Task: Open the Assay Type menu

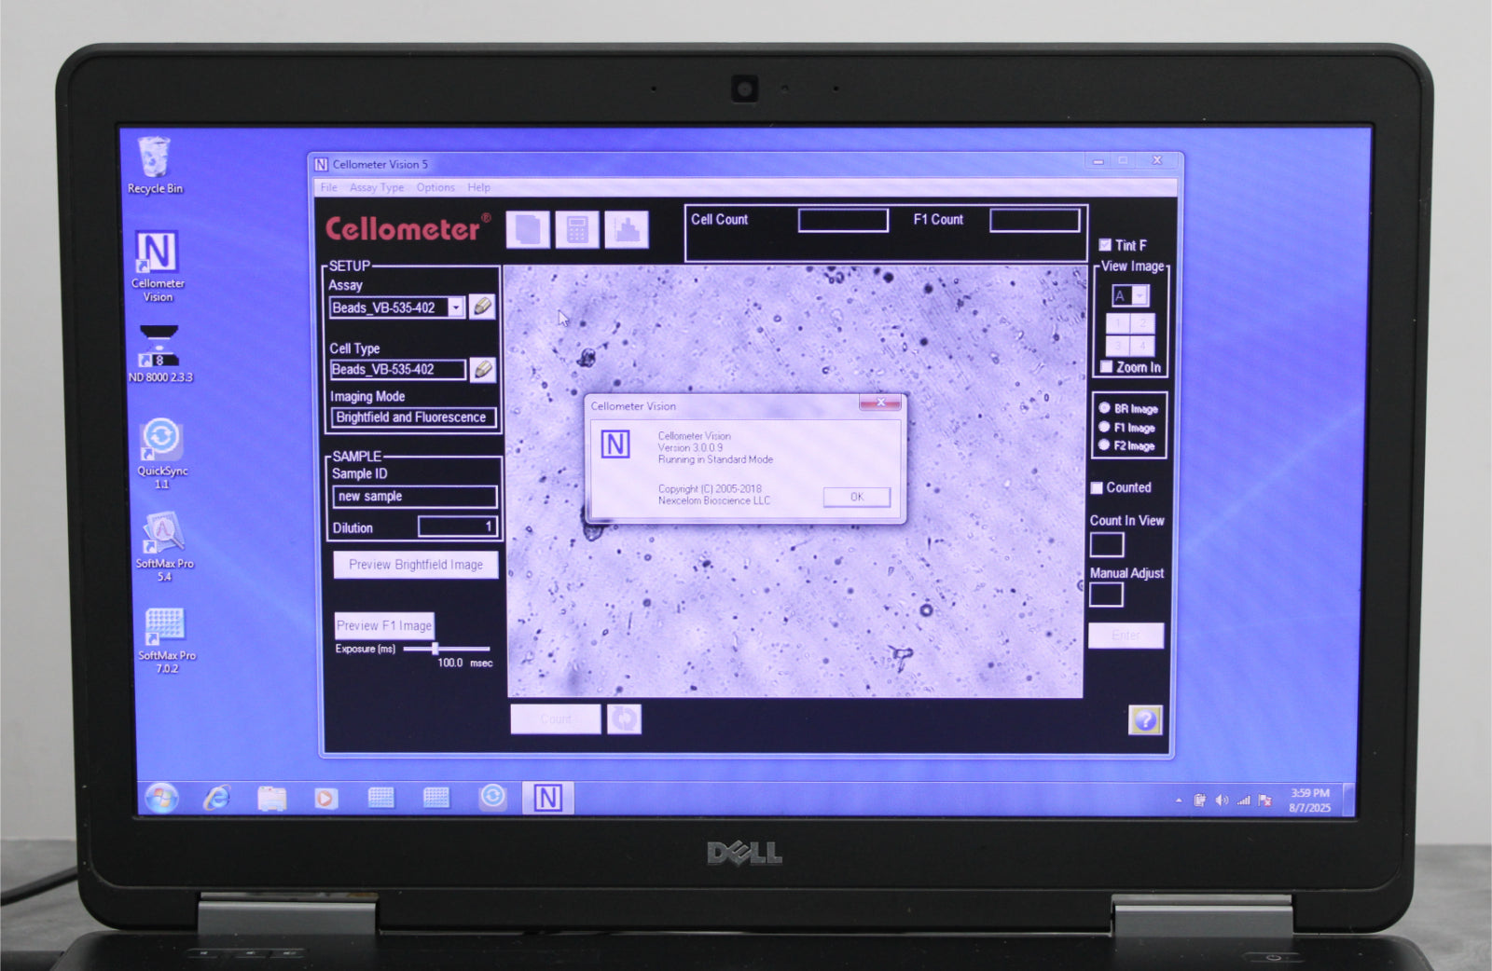Action: [377, 187]
